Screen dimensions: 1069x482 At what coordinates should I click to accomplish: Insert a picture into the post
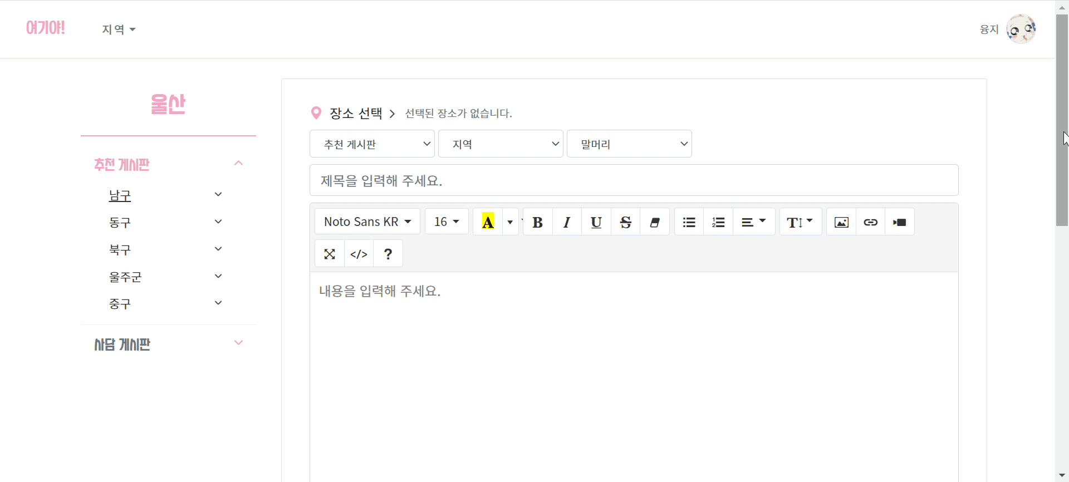tap(841, 222)
